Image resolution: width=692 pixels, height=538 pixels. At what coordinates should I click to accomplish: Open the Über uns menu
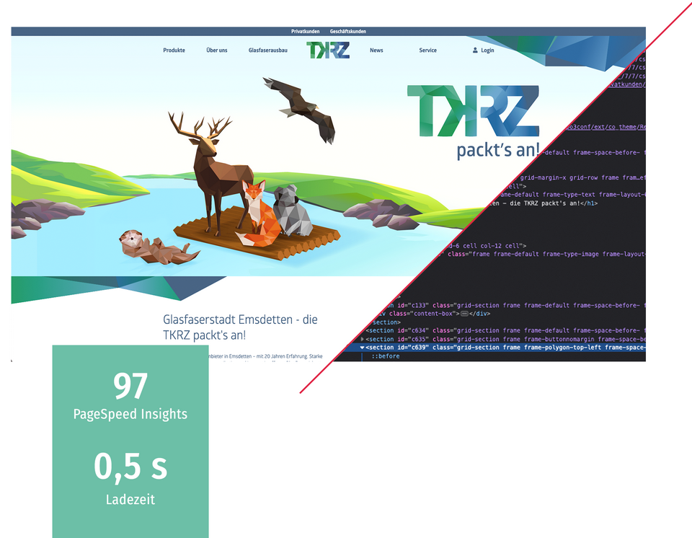pyautogui.click(x=217, y=50)
